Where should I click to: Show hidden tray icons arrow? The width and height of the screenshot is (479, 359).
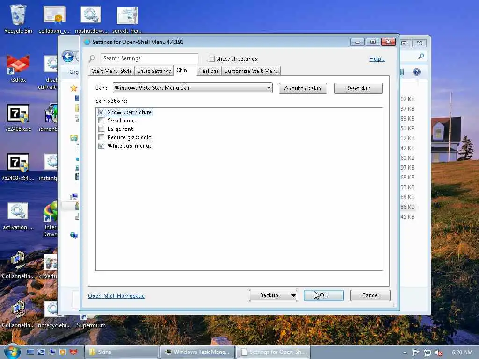tap(405, 352)
